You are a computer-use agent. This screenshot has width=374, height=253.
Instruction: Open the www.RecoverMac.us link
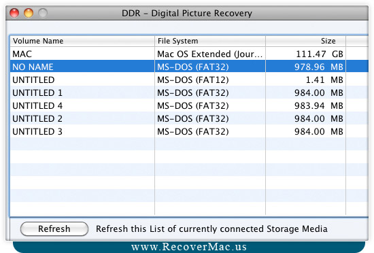[x=189, y=247]
